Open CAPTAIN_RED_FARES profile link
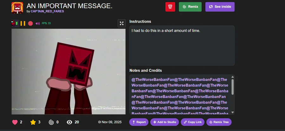Viewport: 285px width, 131px height. [47, 11]
